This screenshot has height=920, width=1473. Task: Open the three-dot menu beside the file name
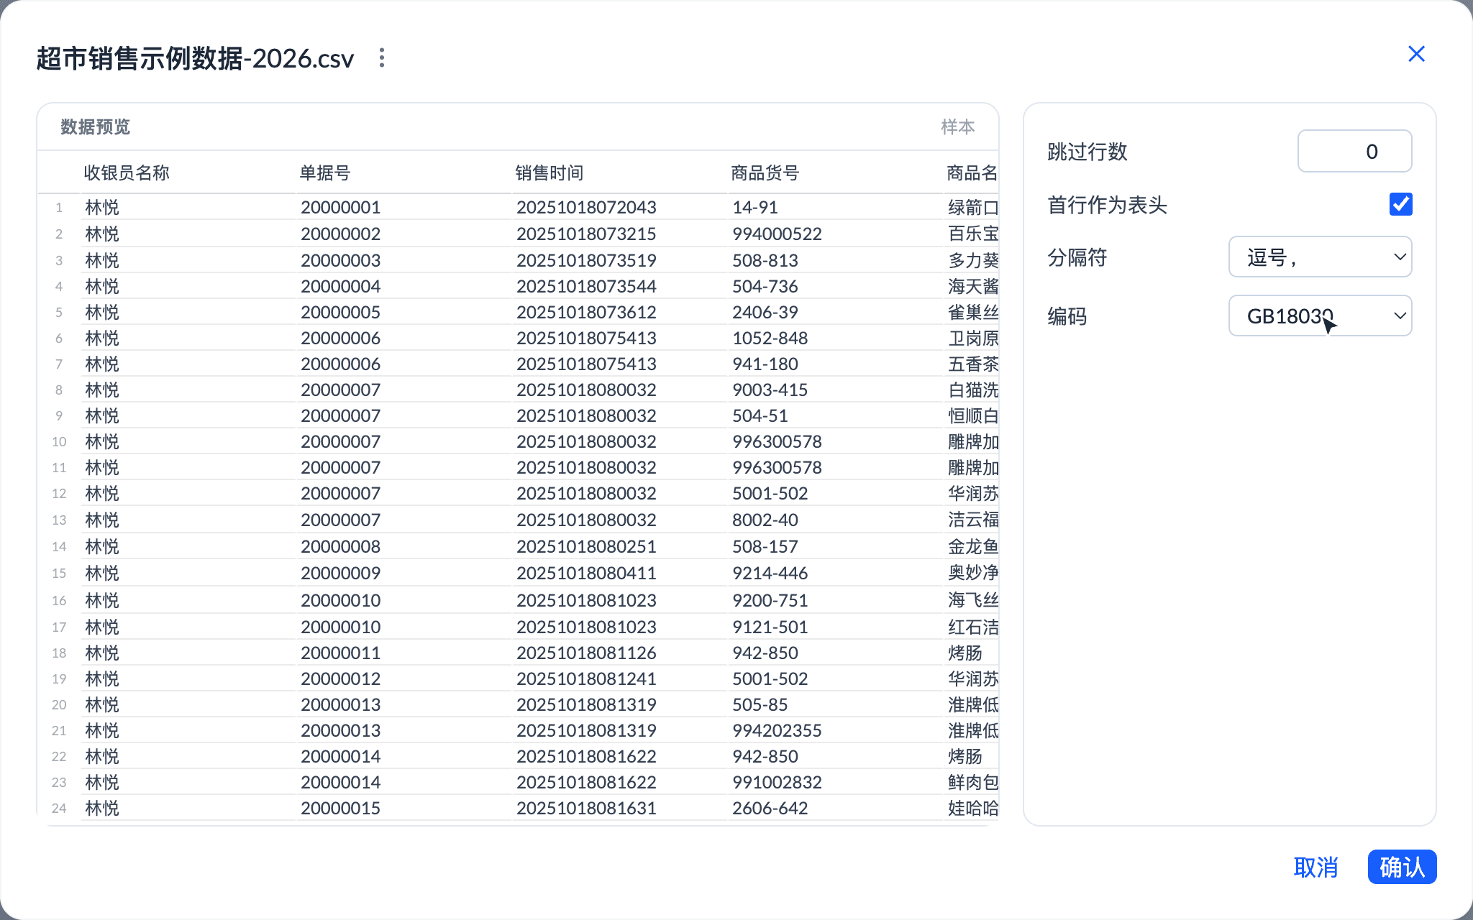coord(382,58)
